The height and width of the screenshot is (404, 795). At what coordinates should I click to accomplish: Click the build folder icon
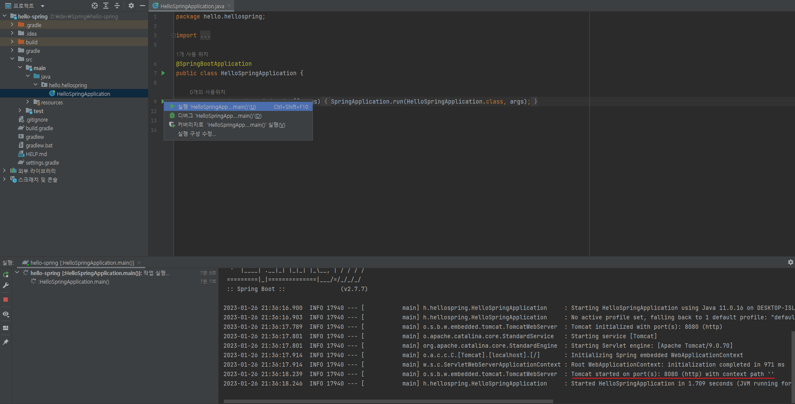point(21,42)
